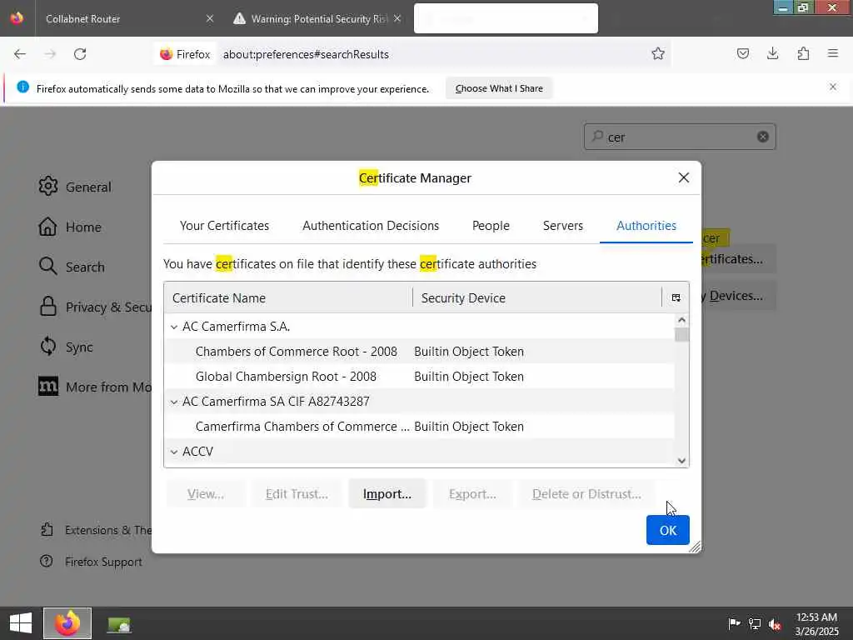Switch to the People tab

(491, 225)
